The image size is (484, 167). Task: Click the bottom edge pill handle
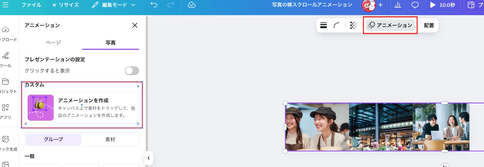(445, 151)
